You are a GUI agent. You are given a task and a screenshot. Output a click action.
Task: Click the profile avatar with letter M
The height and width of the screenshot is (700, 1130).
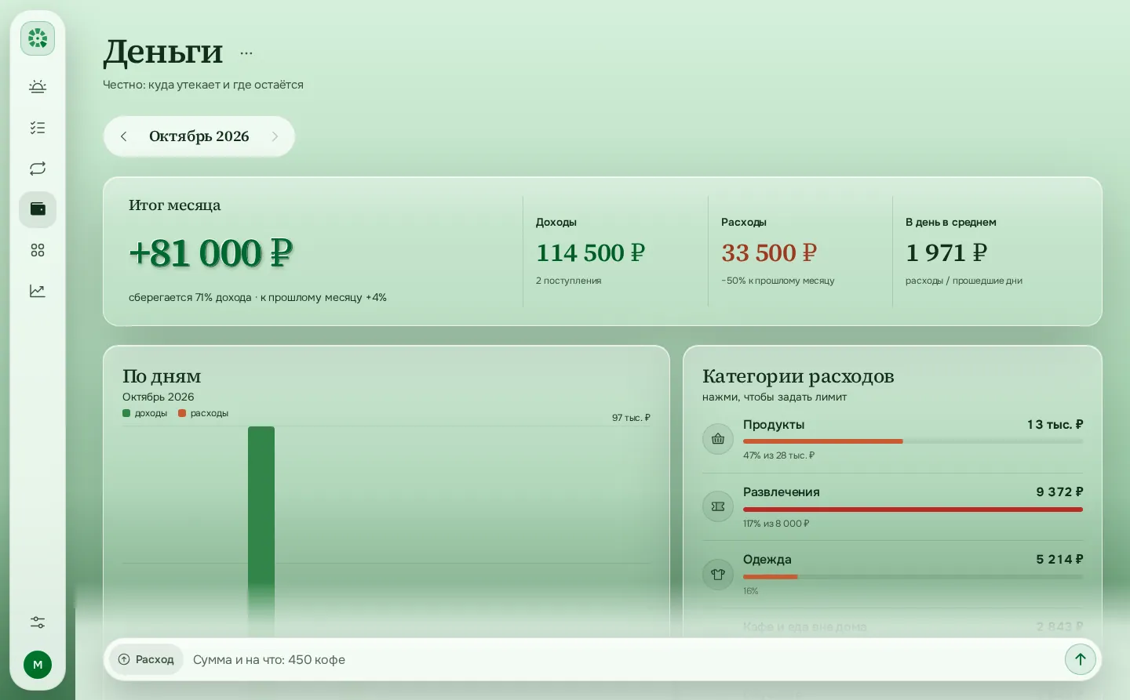pos(38,665)
